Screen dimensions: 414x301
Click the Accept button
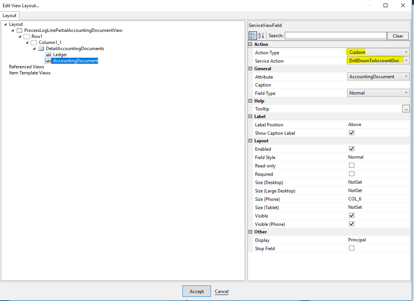197,291
